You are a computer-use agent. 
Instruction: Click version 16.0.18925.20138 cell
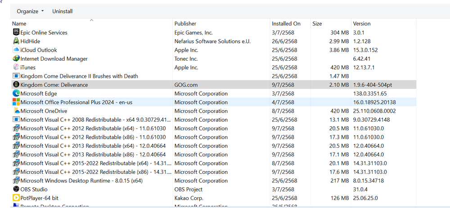click(375, 102)
